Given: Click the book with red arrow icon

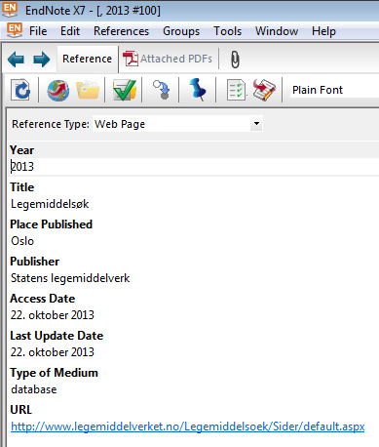Looking at the screenshot, I should click(264, 90).
